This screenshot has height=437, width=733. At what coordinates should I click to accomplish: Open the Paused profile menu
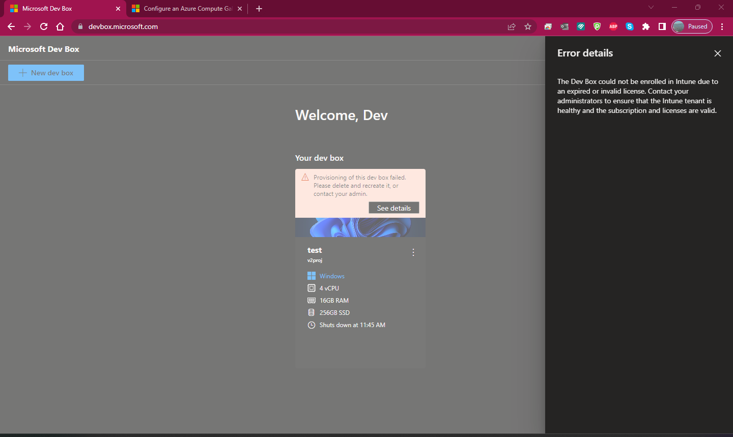[692, 26]
